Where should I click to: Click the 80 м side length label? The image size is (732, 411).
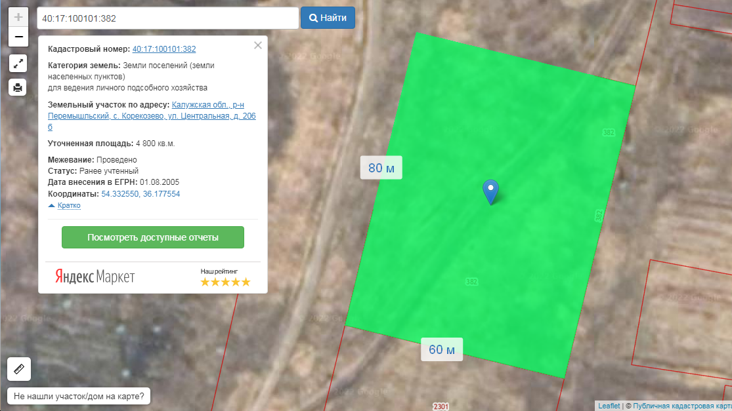[x=381, y=168]
